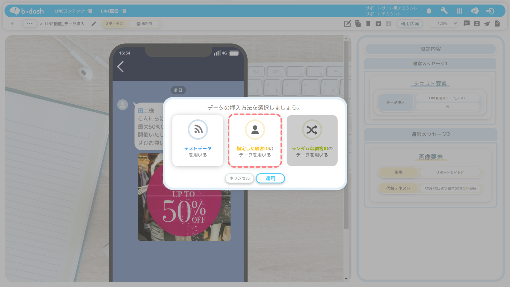This screenshot has width=510, height=287.
Task: Expand the breadcrumb ellipsis menu
Action: (x=30, y=24)
